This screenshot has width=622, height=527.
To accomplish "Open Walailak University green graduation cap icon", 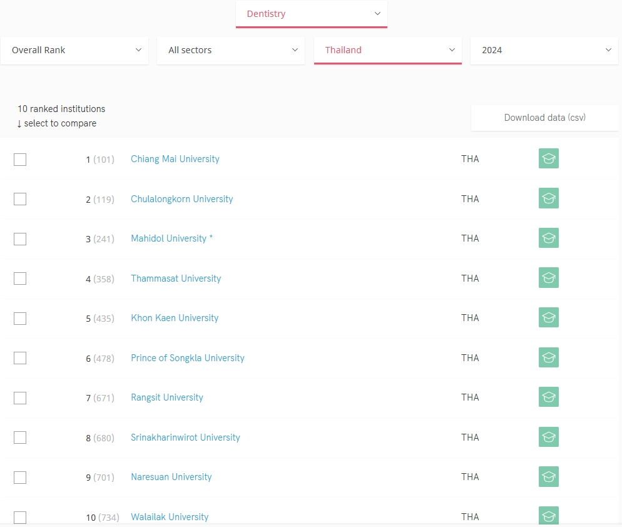I will click(549, 516).
